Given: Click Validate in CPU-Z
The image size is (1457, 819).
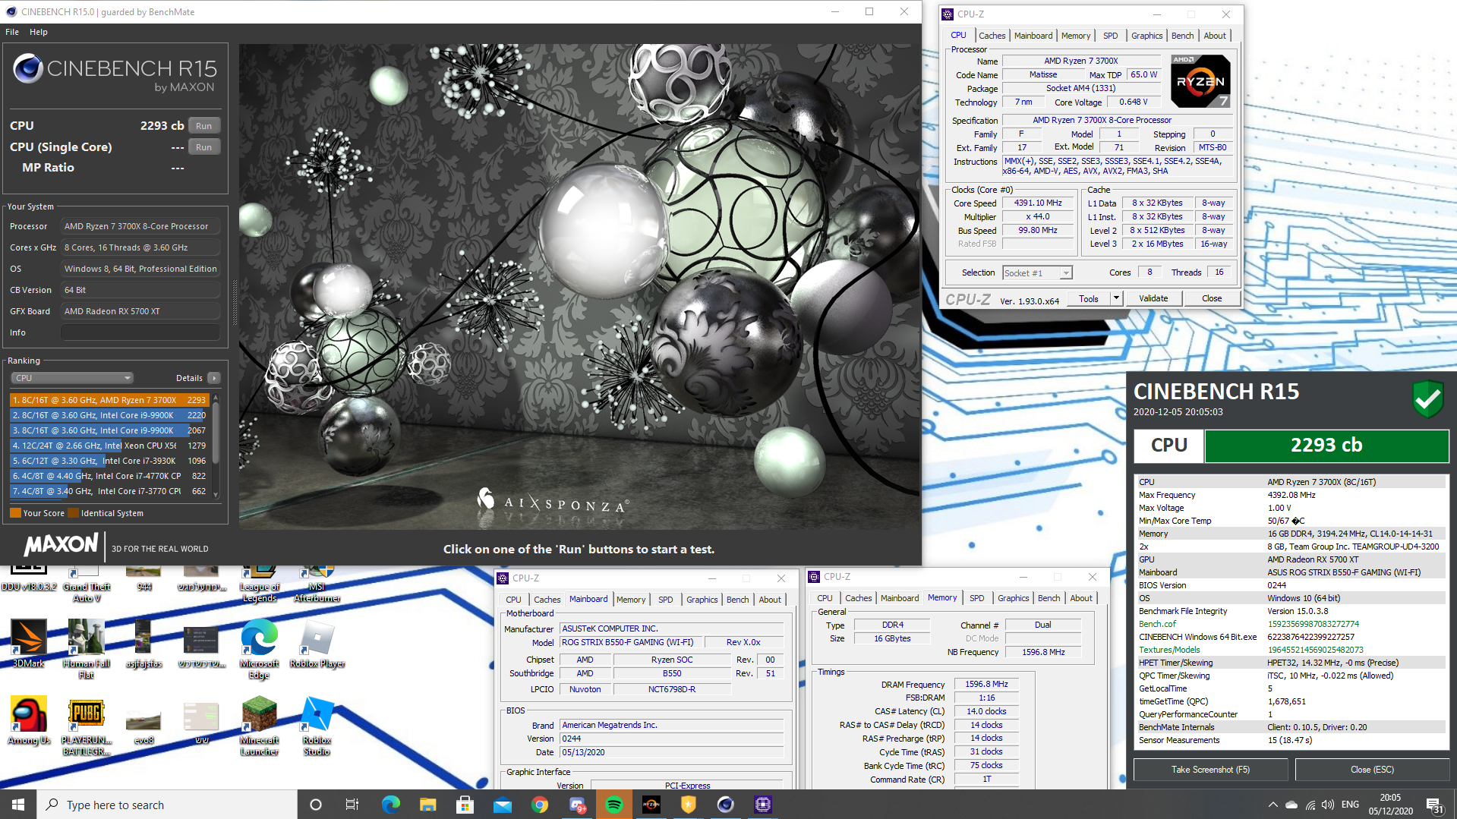Looking at the screenshot, I should coord(1153,298).
